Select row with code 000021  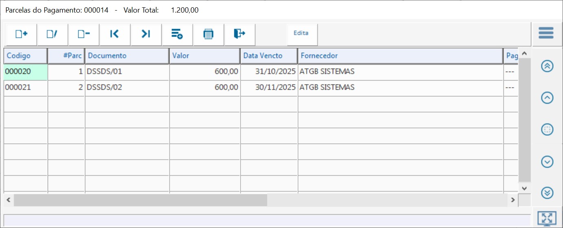pyautogui.click(x=25, y=87)
